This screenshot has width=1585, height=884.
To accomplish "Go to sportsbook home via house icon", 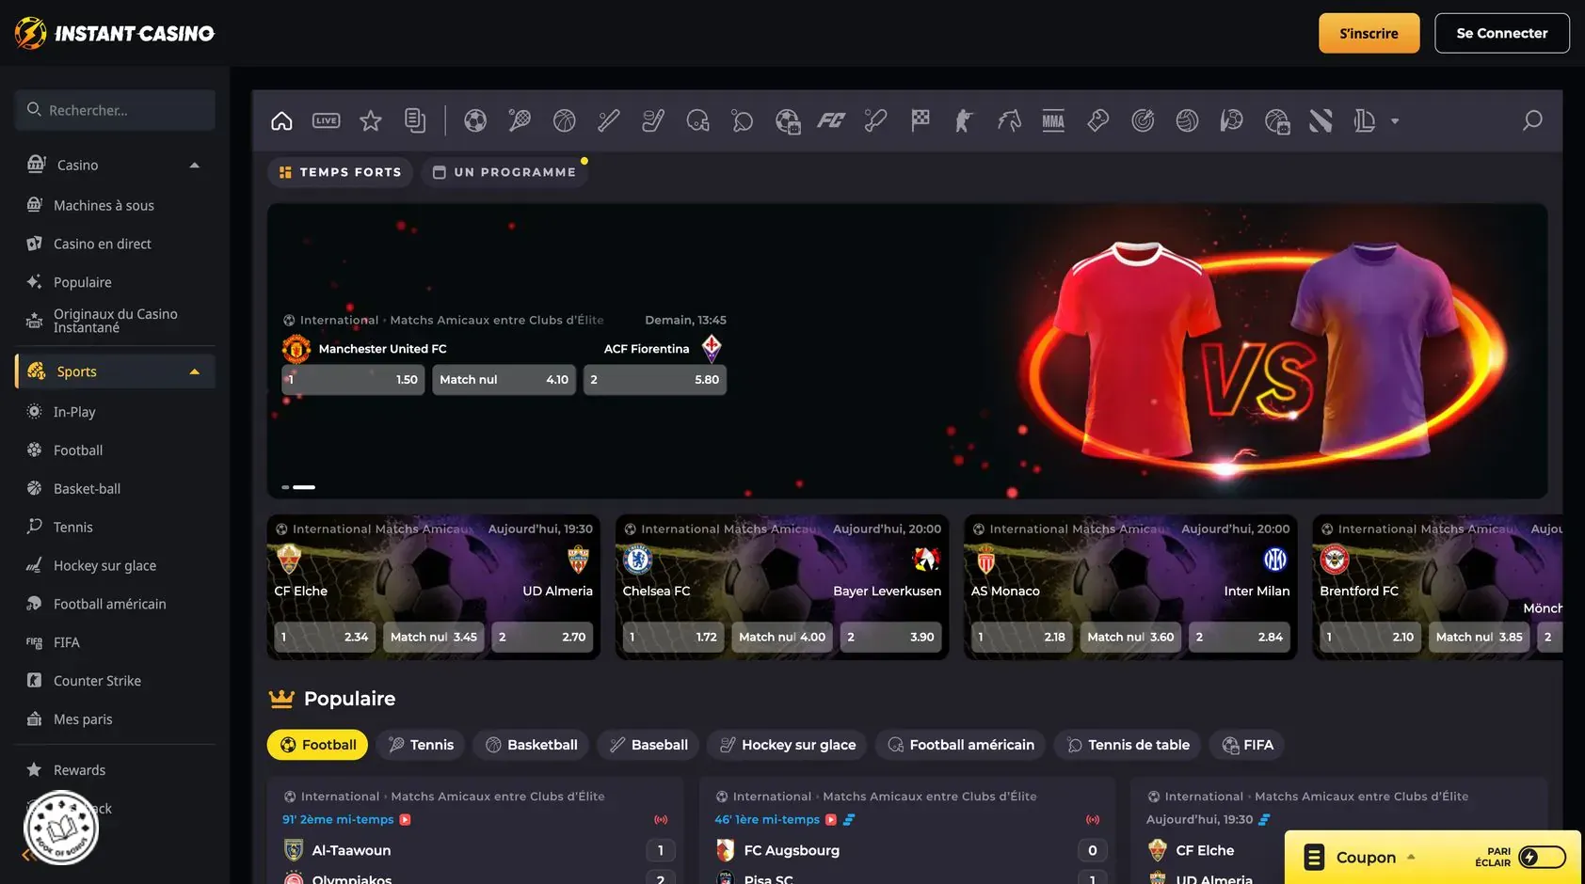I will [281, 120].
